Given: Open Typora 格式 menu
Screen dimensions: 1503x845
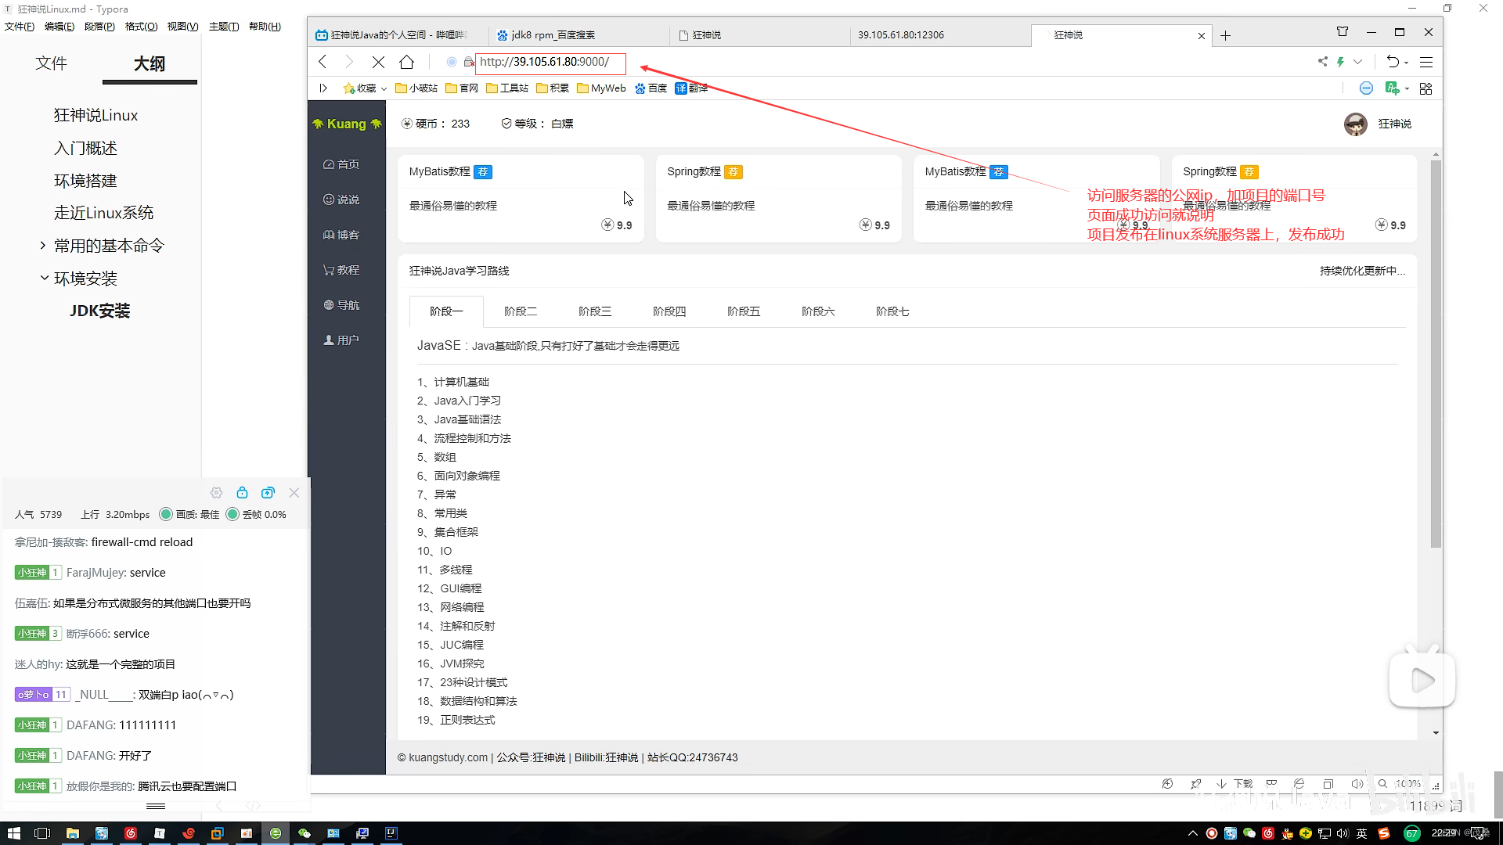Looking at the screenshot, I should click(x=141, y=27).
